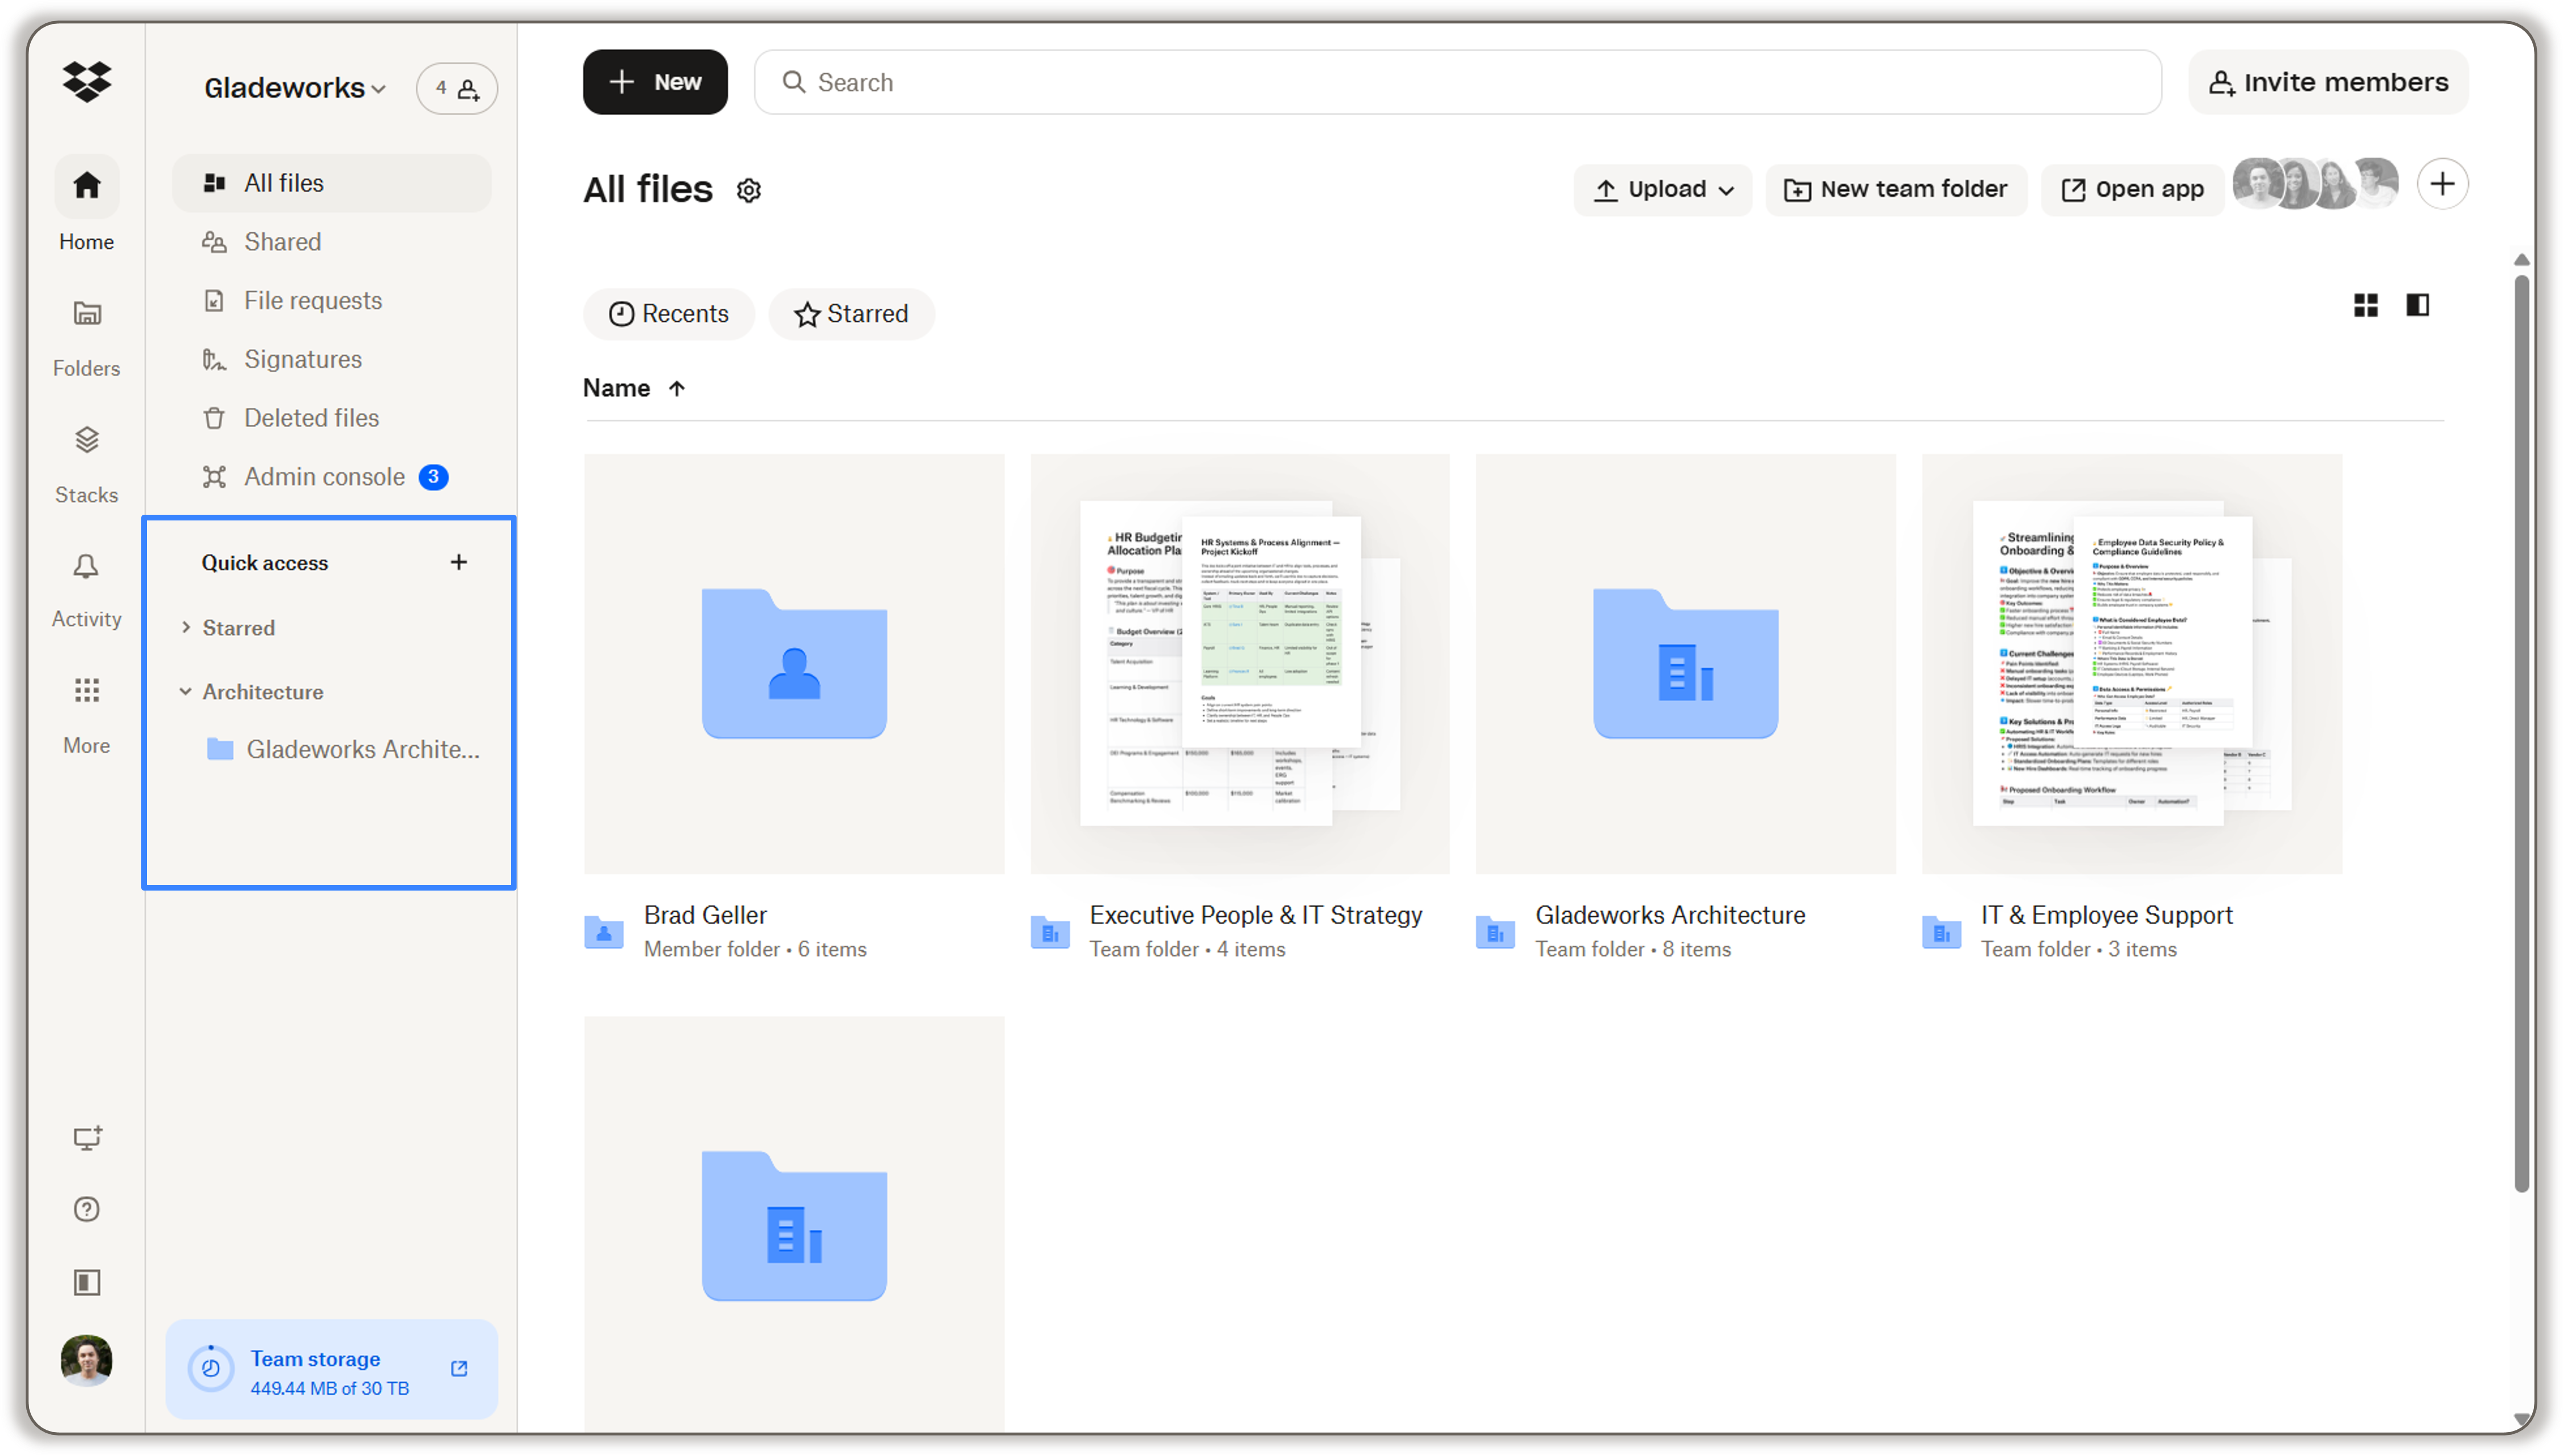Viewport: 2563px width, 1456px height.
Task: Open the Gladeworks team dropdown
Action: (x=295, y=89)
